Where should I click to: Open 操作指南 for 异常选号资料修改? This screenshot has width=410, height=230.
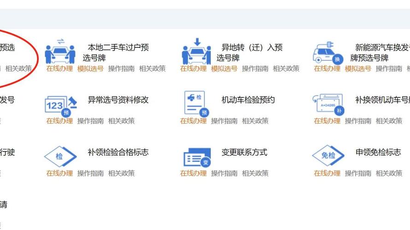[x=90, y=121]
